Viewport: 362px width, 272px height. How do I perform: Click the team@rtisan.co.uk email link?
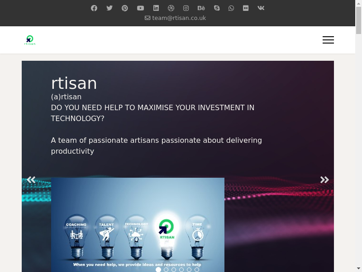tap(176, 18)
